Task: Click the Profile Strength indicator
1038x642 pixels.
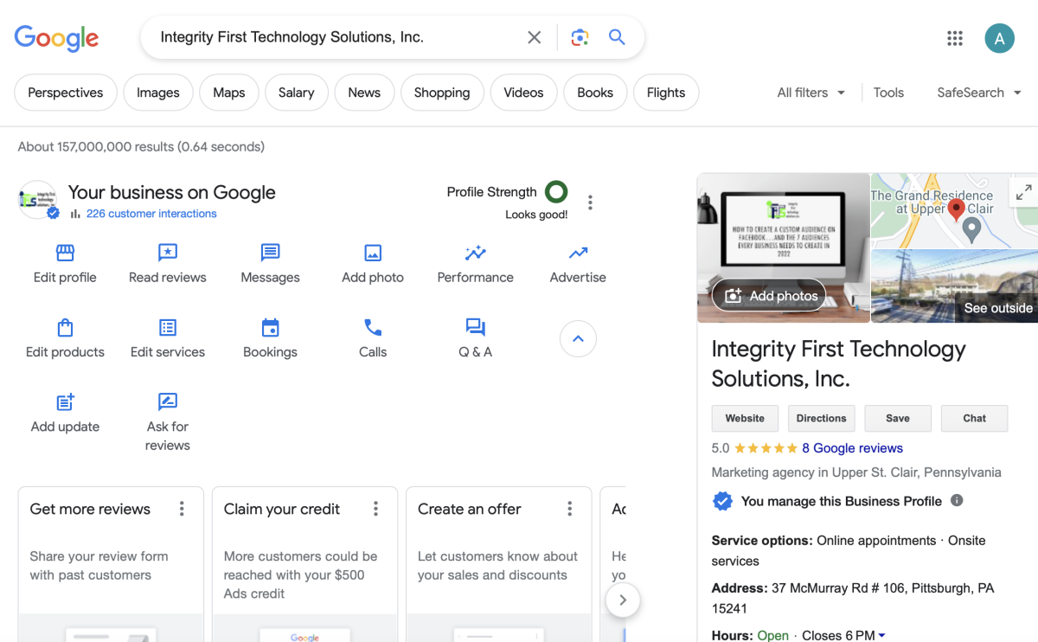Action: pyautogui.click(x=556, y=191)
